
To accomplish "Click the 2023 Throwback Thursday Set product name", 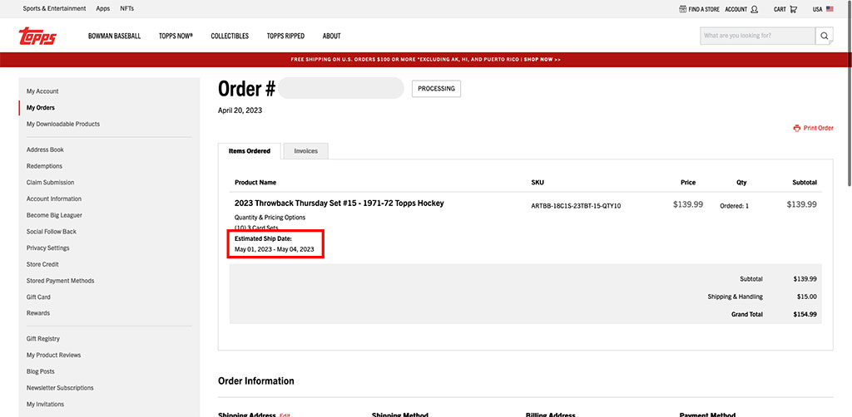I will [339, 203].
